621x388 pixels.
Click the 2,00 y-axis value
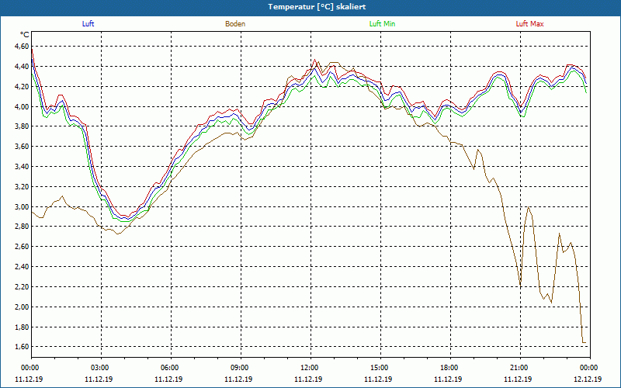pos(22,307)
